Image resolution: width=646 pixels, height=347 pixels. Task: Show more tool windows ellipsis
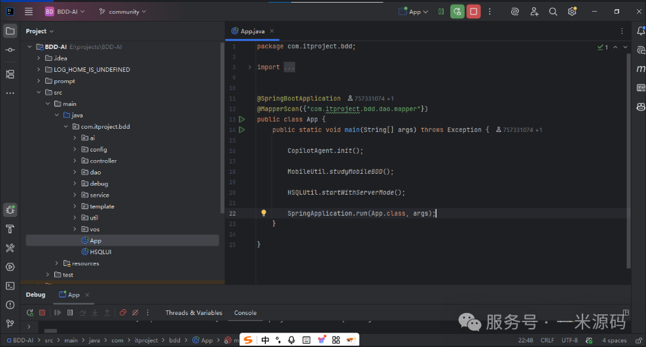[x=10, y=93]
